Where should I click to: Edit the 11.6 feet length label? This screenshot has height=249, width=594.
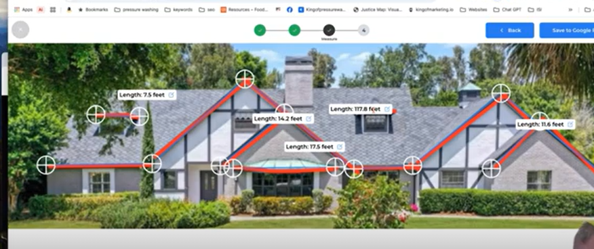pyautogui.click(x=570, y=124)
